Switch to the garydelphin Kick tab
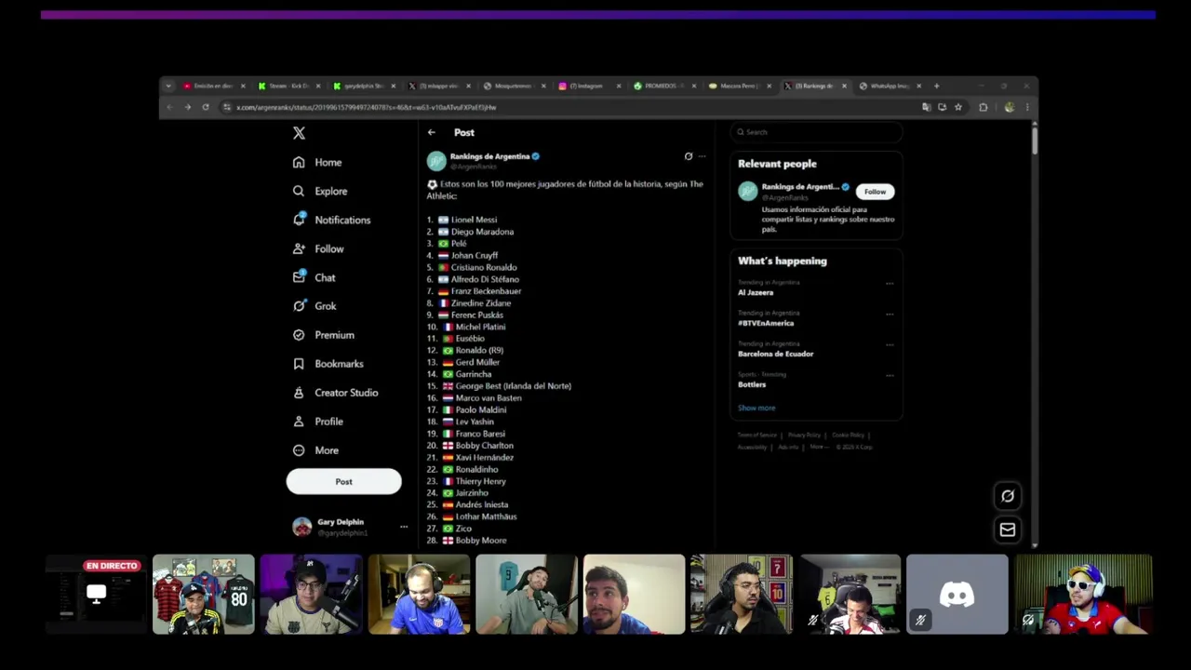1191x670 pixels. [x=364, y=86]
